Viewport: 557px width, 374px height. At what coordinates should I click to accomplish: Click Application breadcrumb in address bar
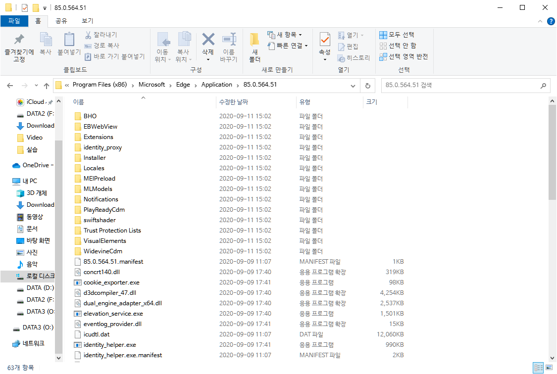pos(217,85)
